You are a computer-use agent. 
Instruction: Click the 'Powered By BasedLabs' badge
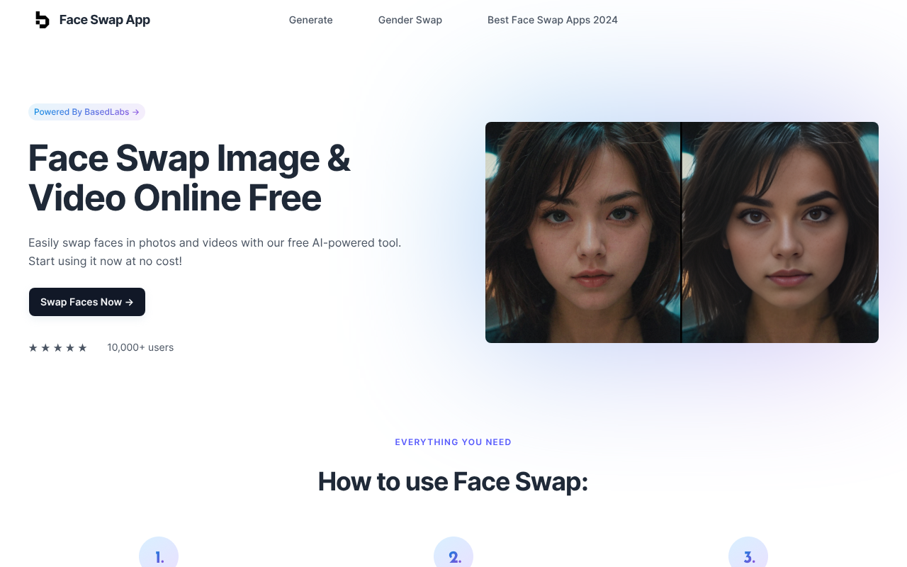86,112
